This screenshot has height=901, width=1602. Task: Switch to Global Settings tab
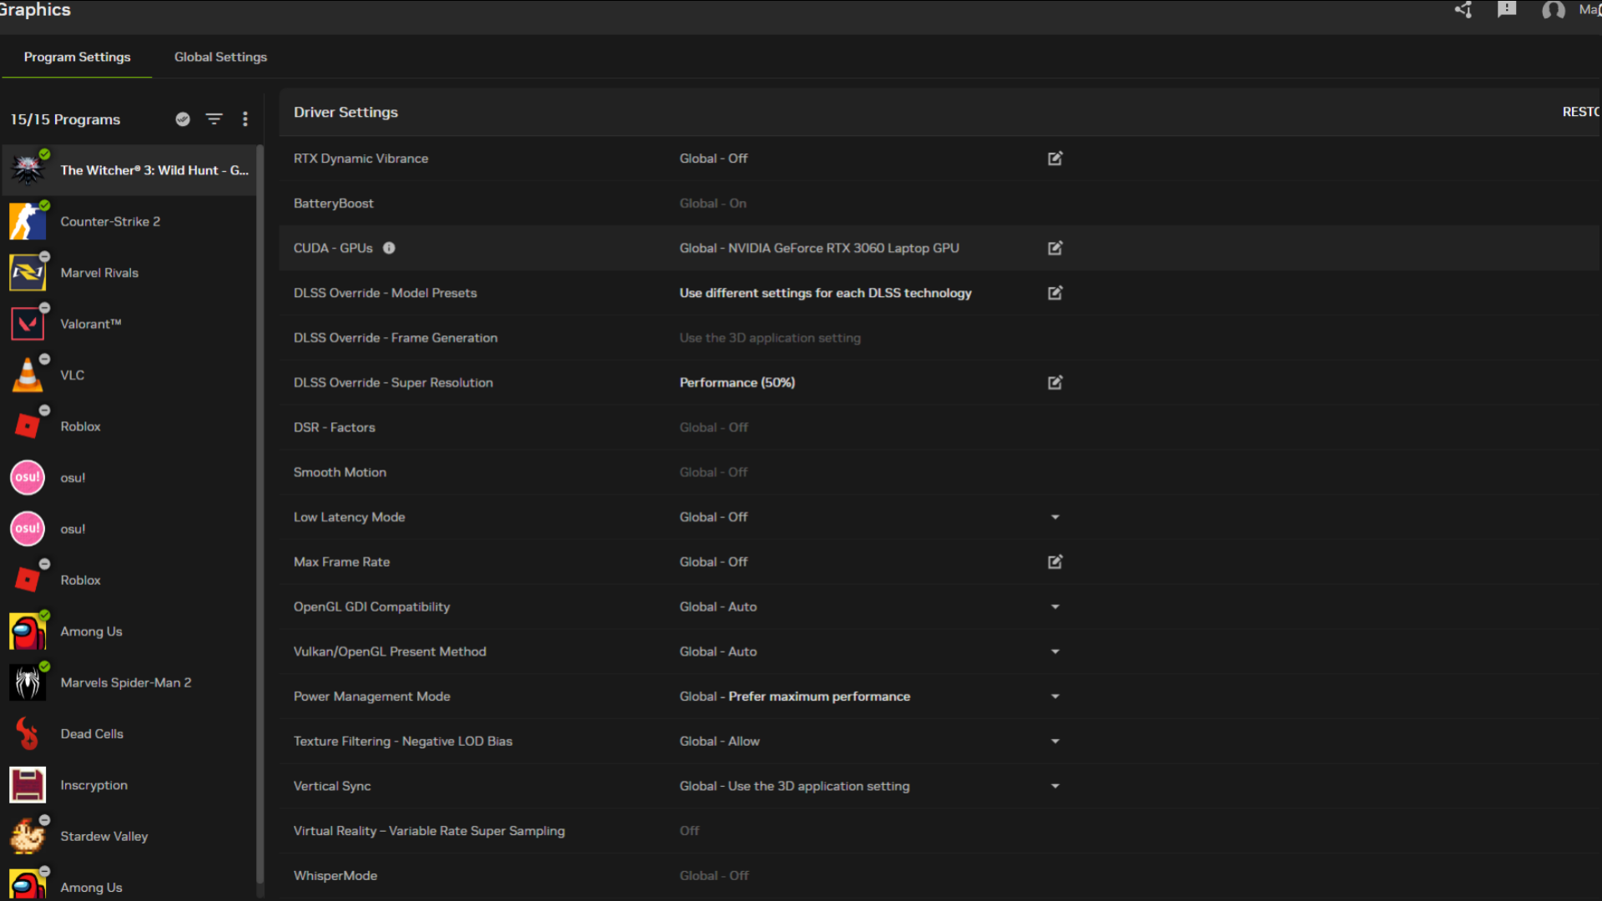[220, 57]
